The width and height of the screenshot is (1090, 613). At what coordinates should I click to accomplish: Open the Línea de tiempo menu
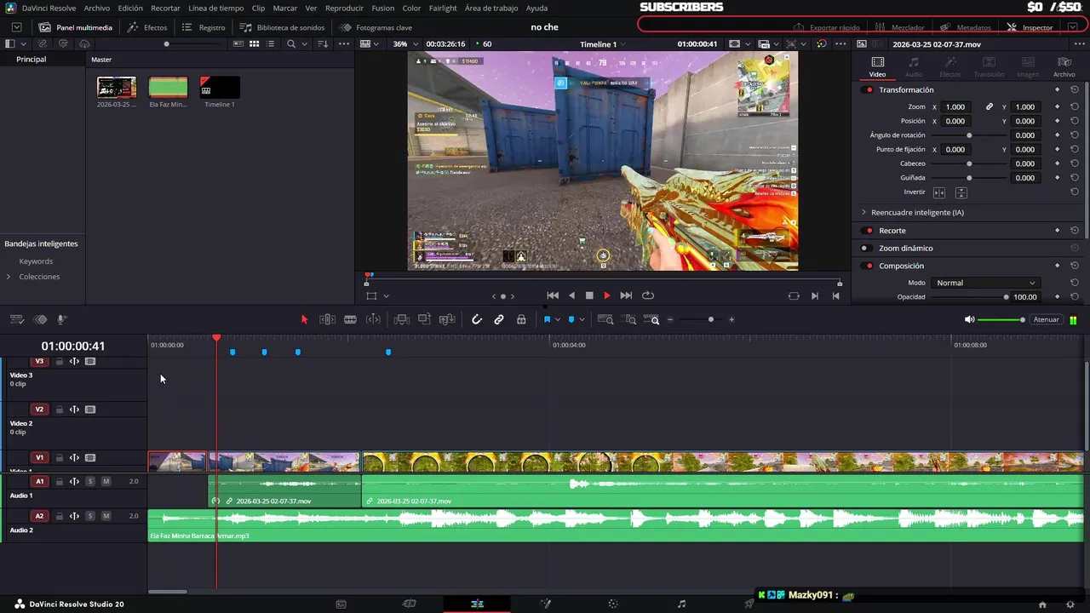click(x=215, y=8)
